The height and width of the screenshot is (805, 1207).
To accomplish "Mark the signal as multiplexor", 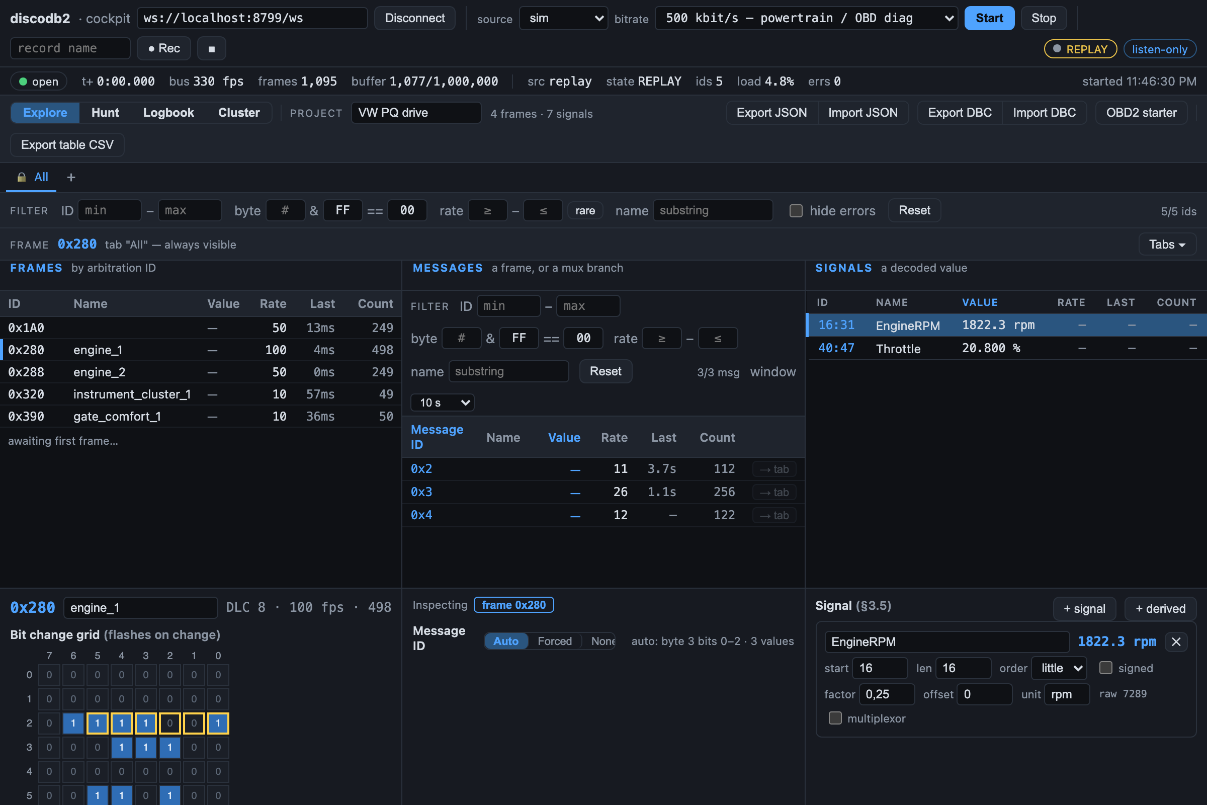I will coord(835,718).
